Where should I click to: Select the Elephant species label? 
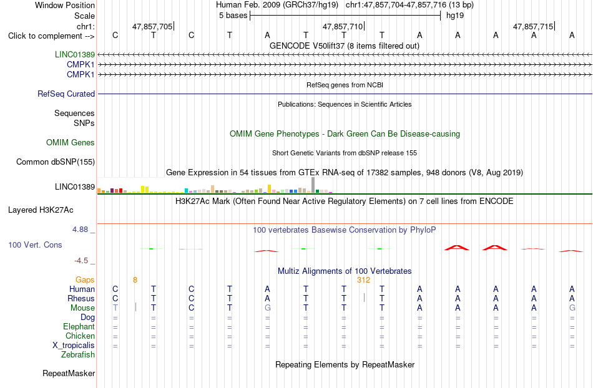click(x=79, y=326)
